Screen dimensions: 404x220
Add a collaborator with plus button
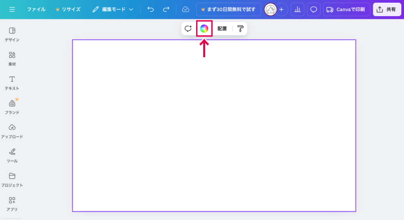pos(281,9)
